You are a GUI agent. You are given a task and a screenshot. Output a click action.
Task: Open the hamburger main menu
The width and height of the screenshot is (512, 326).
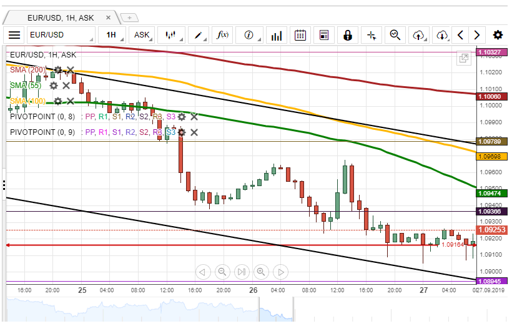pyautogui.click(x=14, y=35)
